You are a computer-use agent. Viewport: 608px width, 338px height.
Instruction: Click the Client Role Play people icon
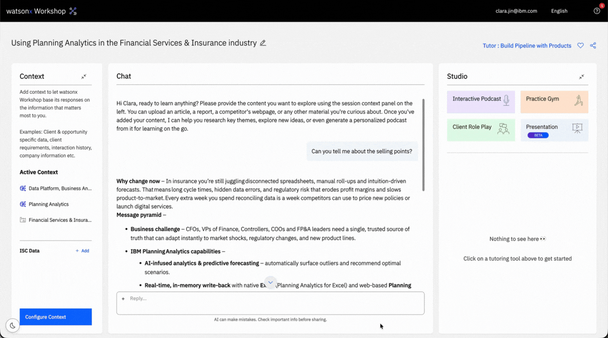pyautogui.click(x=503, y=129)
